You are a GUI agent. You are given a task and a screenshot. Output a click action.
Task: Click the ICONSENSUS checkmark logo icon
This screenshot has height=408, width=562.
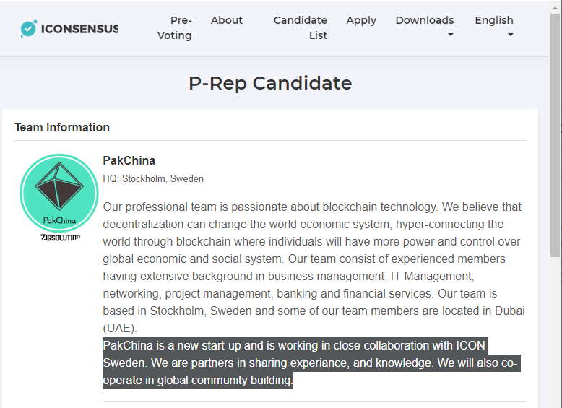pos(29,29)
